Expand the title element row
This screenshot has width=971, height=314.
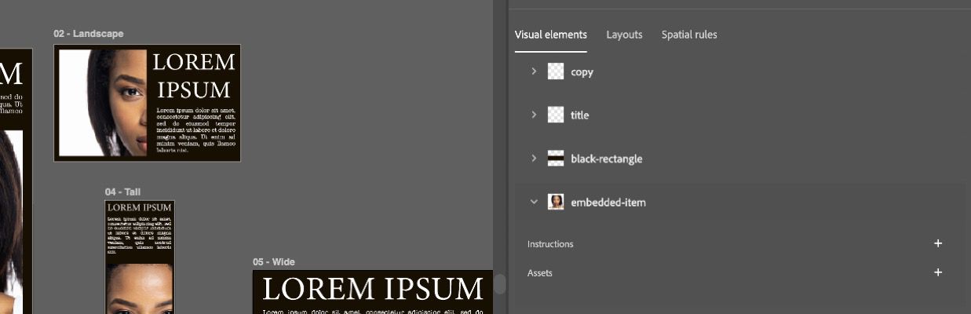coord(534,115)
